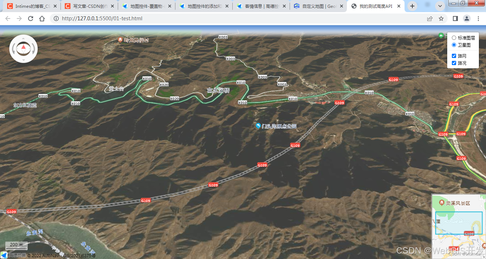Click the globe favicon on the active tab
The width and height of the screenshot is (486, 259).
(x=354, y=6)
